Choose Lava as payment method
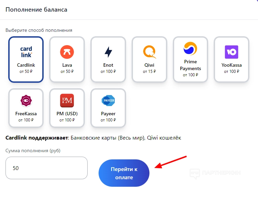 (x=67, y=65)
